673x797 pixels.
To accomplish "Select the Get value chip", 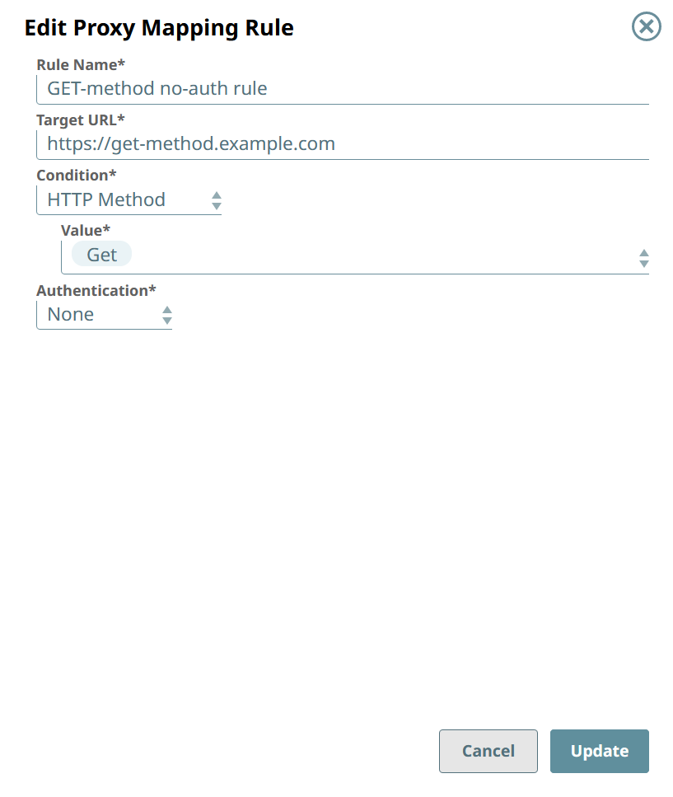I will click(x=100, y=254).
